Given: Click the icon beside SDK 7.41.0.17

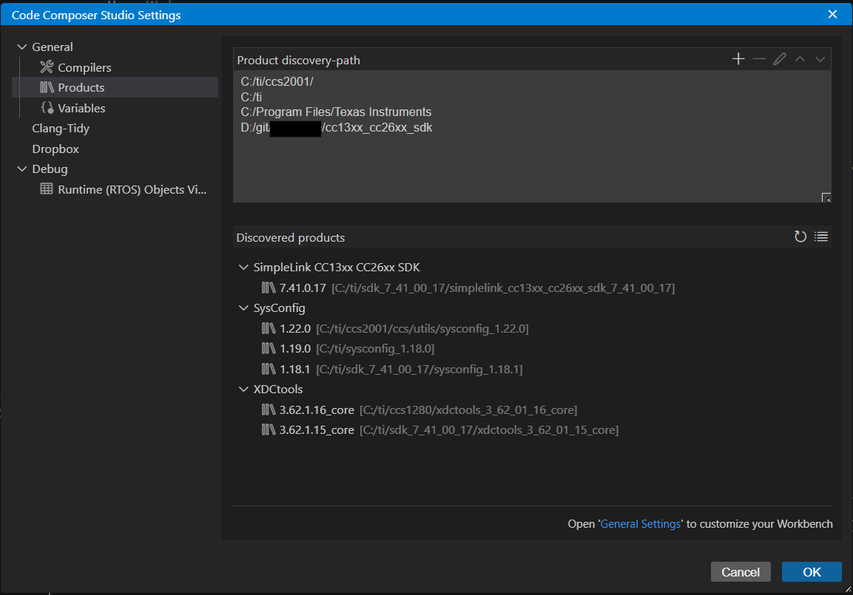Looking at the screenshot, I should 269,288.
